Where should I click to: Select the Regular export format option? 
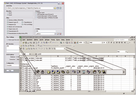coord(36,13)
